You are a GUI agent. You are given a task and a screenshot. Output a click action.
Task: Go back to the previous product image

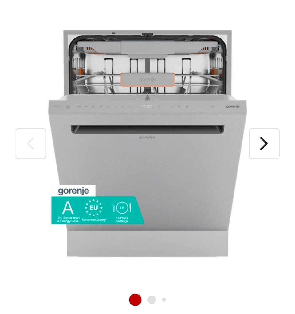[x=31, y=143]
